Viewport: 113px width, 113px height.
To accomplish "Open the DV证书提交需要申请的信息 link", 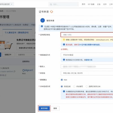I will point(90,45).
